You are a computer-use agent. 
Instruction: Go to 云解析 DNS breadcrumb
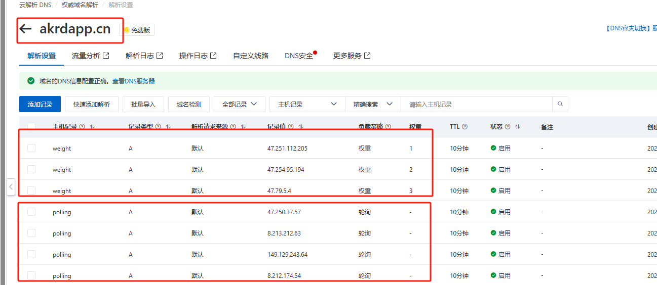[x=36, y=5]
